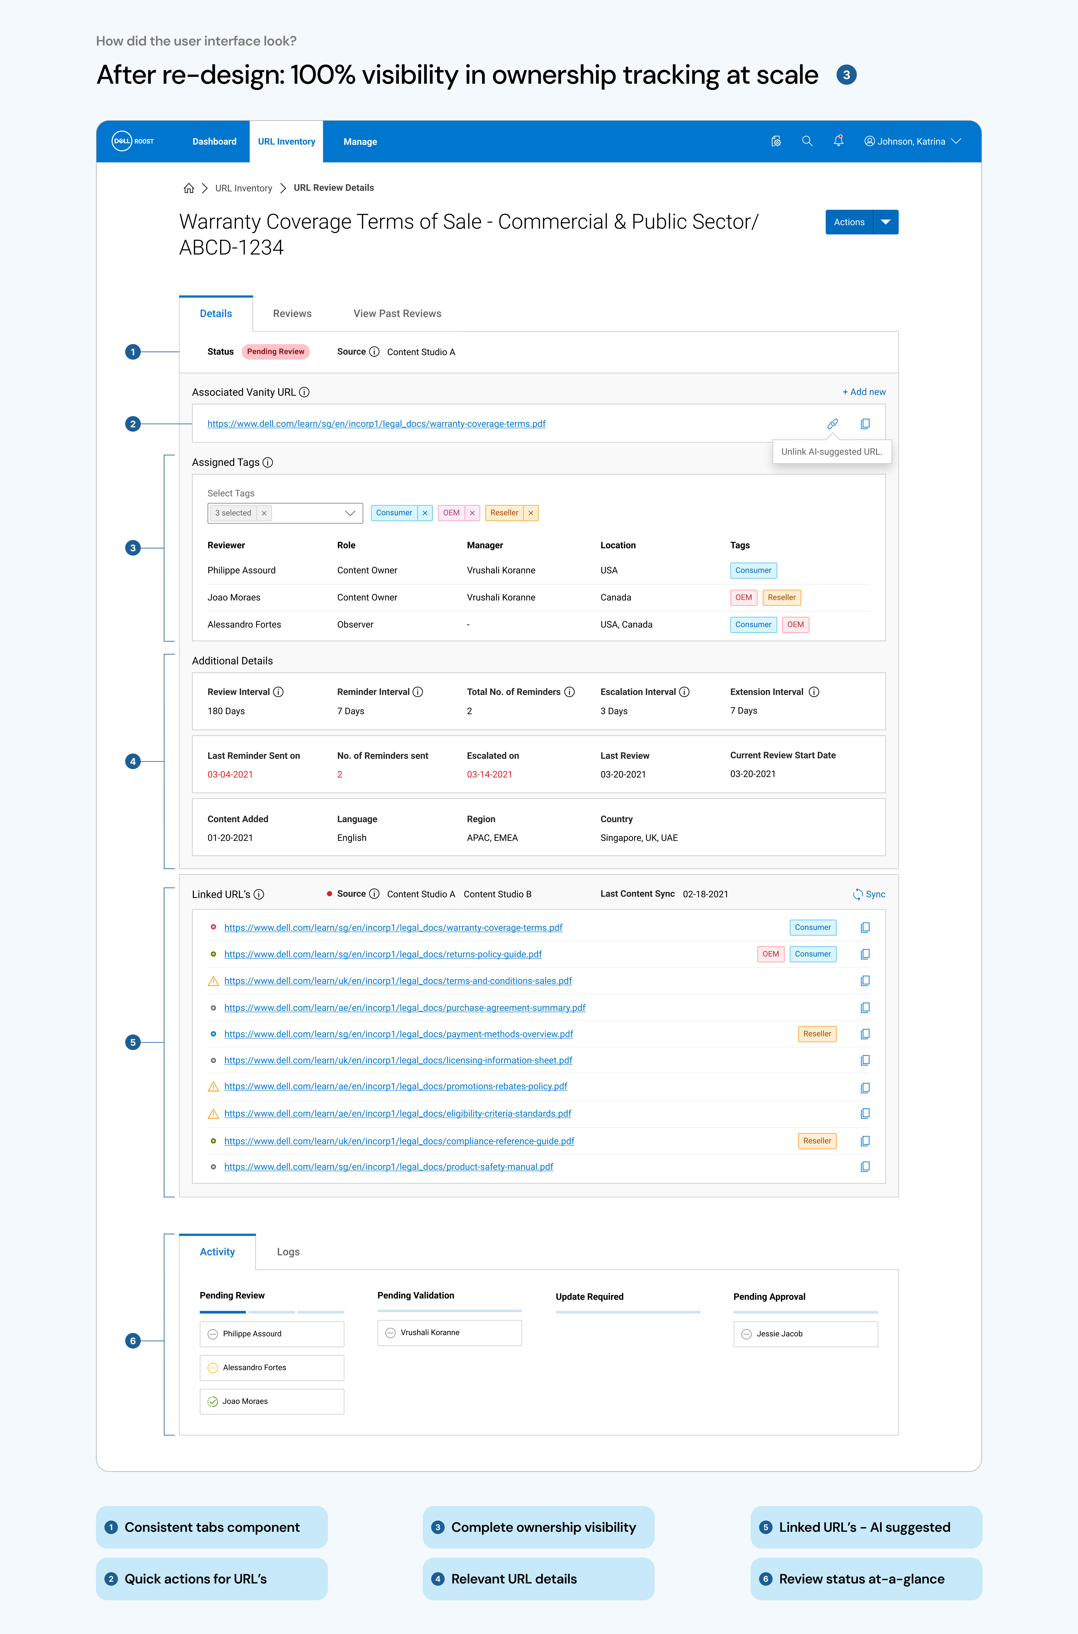Click the Linked URL's Source info icon

374,894
